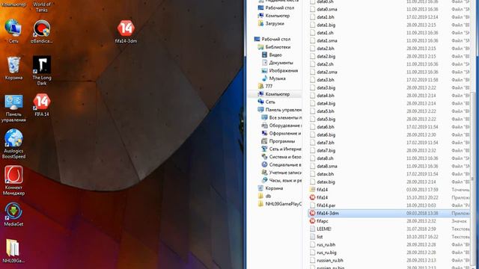
Task: Select Библиотеки in navigation tree
Action: 274,47
